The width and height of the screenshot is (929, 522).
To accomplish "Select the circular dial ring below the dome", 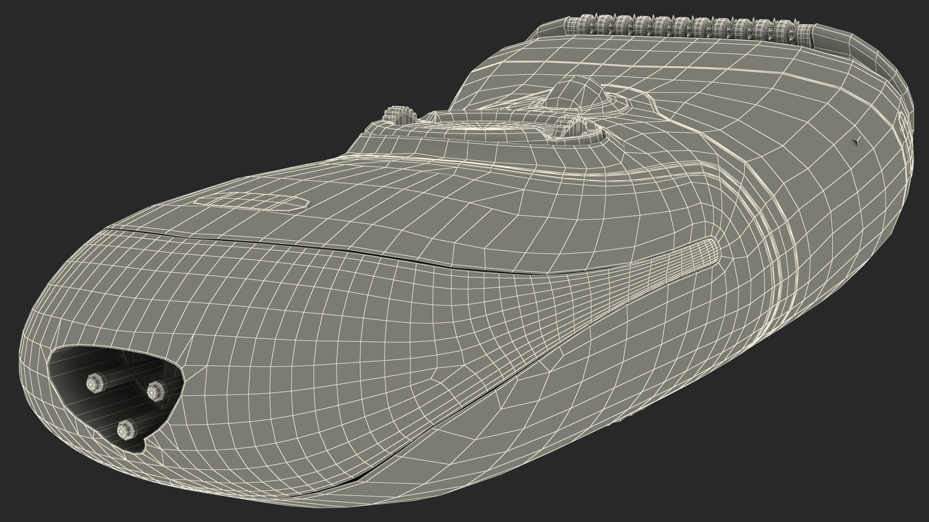I will coord(484,127).
